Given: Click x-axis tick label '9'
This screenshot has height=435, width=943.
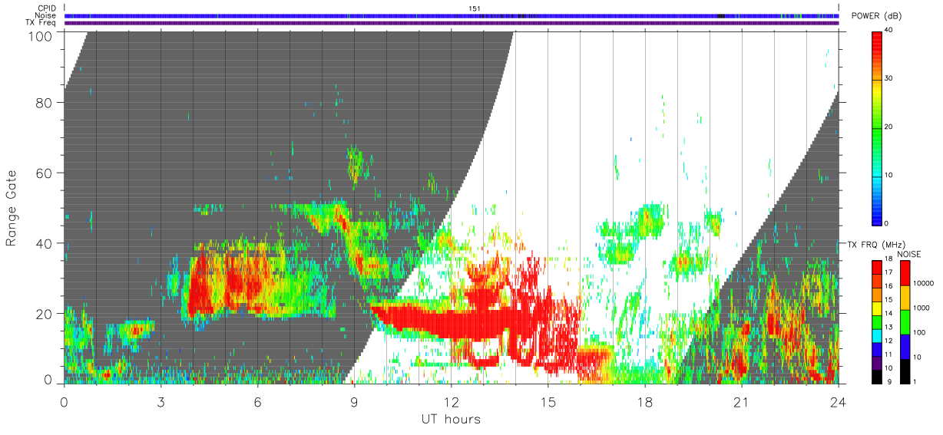Looking at the screenshot, I should tap(354, 401).
